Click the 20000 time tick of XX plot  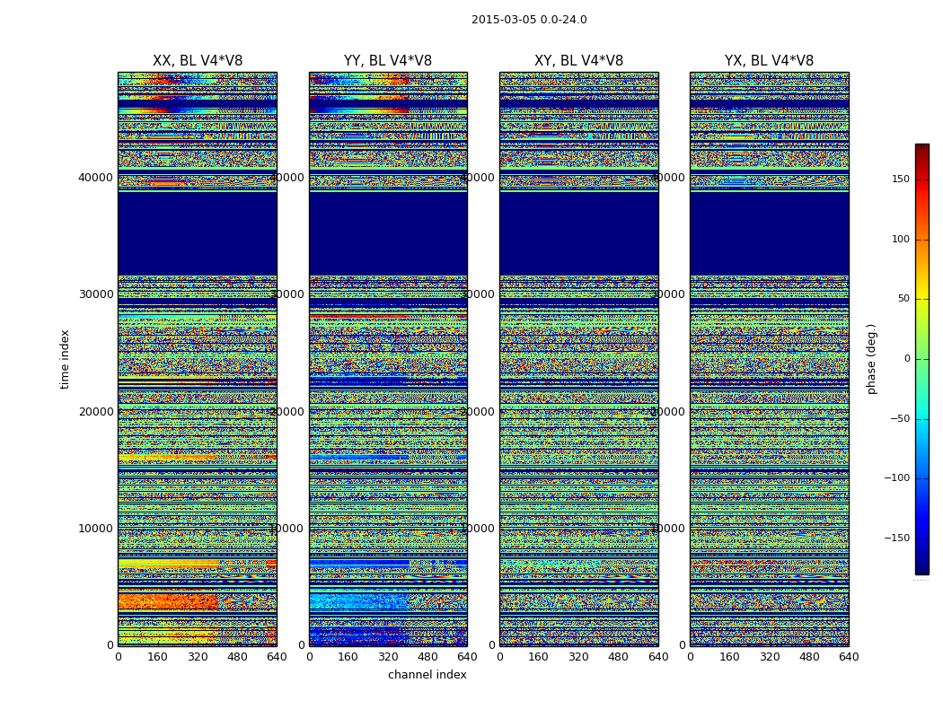pyautogui.click(x=95, y=412)
